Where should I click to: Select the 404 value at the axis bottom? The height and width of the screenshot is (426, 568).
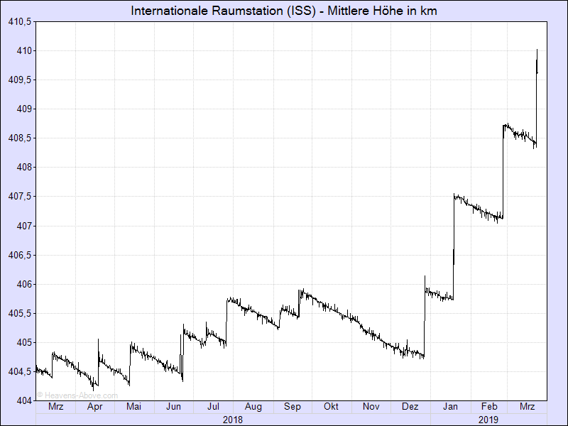pyautogui.click(x=25, y=400)
